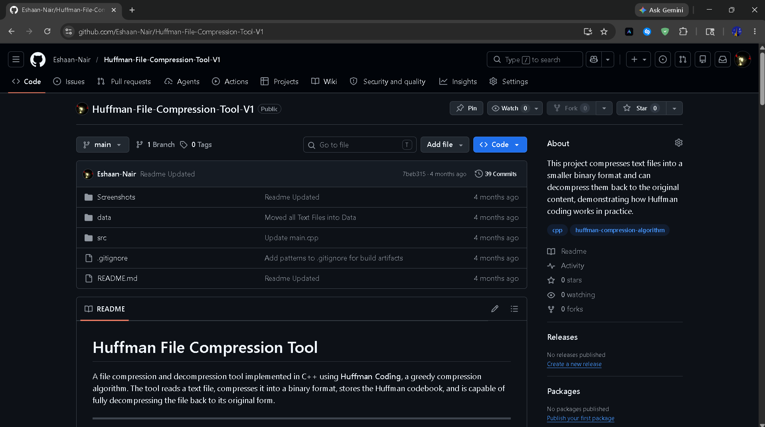Image resolution: width=765 pixels, height=427 pixels.
Task: Click the page vertical scrollbar
Action: click(762, 80)
